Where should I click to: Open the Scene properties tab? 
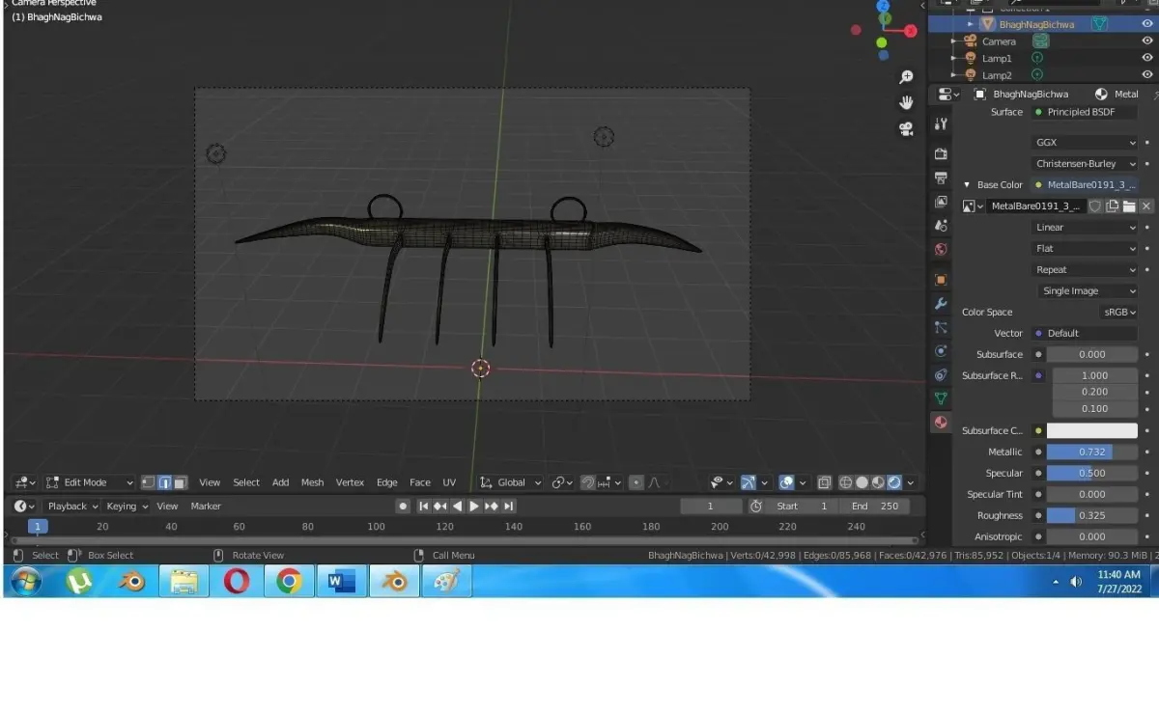[x=941, y=226]
